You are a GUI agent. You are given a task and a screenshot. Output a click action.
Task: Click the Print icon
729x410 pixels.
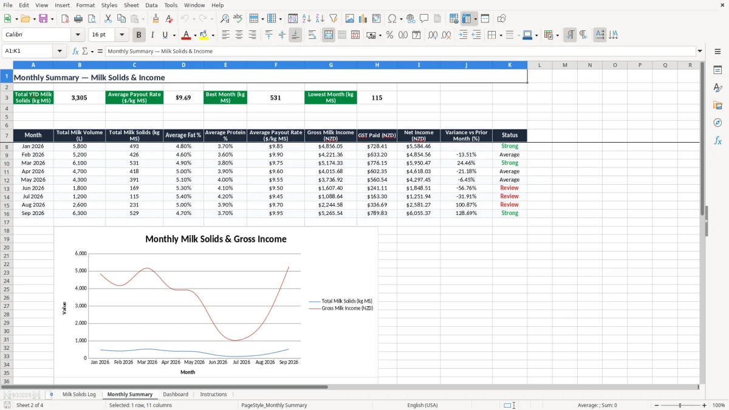coord(78,19)
